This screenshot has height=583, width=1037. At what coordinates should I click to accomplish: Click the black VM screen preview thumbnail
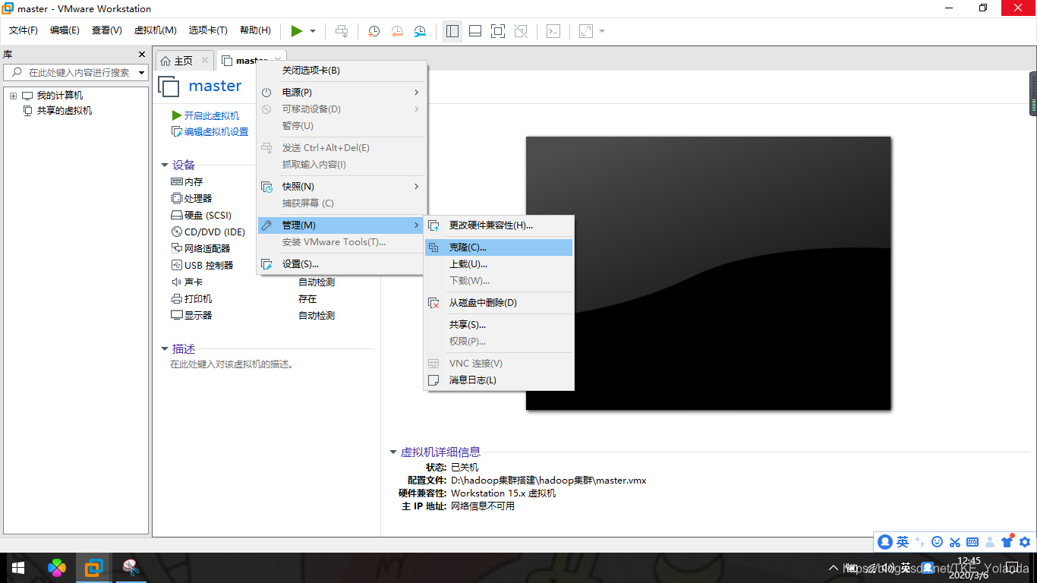click(708, 273)
